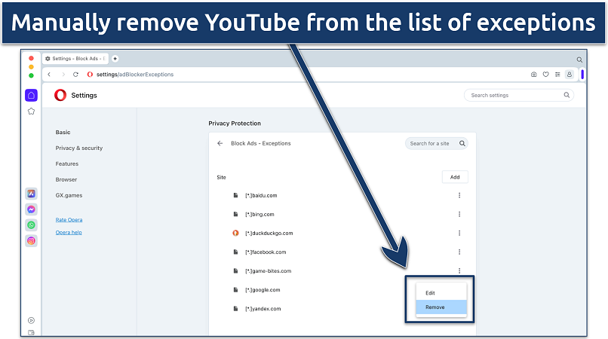Open more options for bing.com
This screenshot has height=339, width=608.
(x=459, y=214)
